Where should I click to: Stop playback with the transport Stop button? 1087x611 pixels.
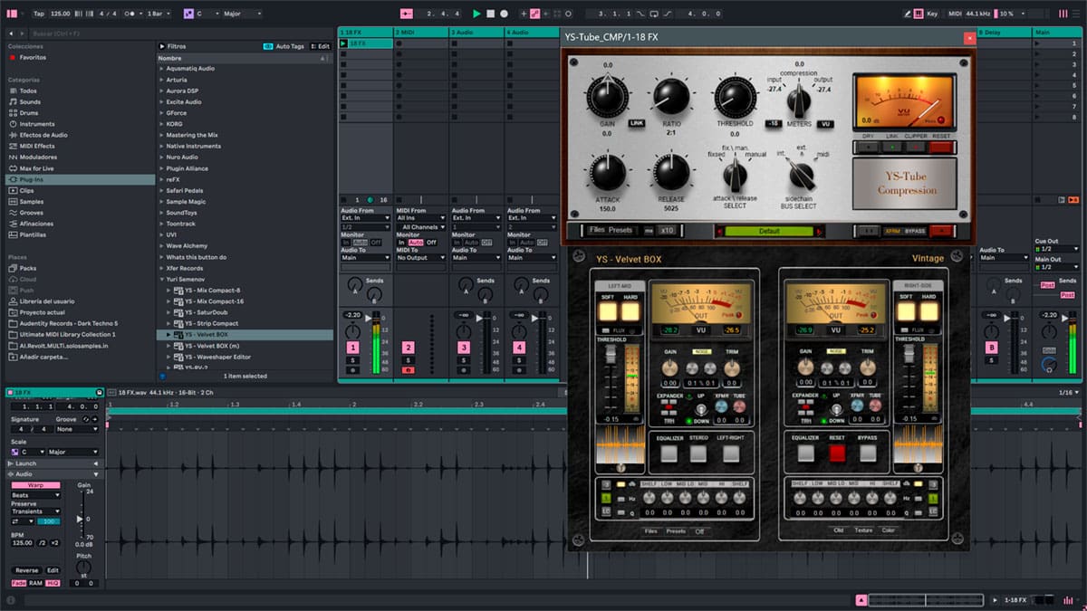[490, 14]
